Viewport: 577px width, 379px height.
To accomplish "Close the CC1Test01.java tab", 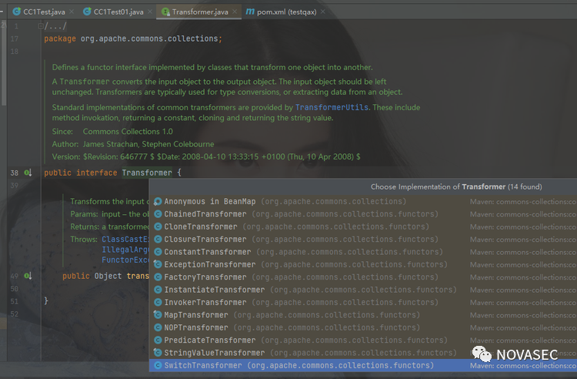I will point(150,12).
